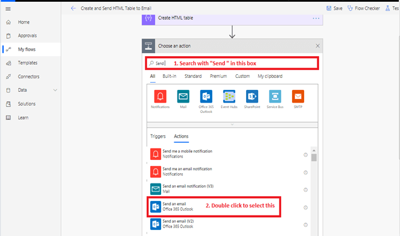The image size is (400, 236).
Task: Click the Approvals clipboard icon
Action: tap(8, 36)
